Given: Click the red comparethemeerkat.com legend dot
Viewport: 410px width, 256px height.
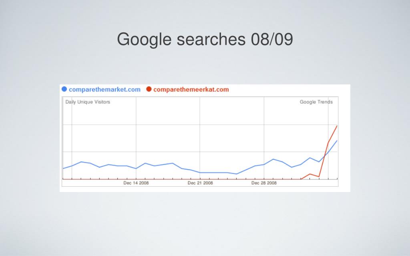Looking at the screenshot, I should click(149, 89).
